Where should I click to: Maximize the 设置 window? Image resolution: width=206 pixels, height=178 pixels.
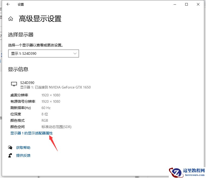[x=186, y=4]
